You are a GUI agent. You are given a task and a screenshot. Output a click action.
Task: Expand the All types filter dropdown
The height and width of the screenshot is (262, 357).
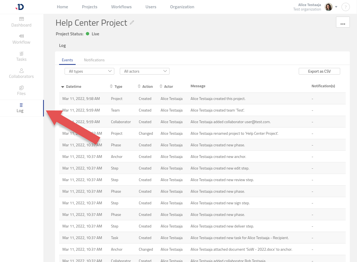(89, 71)
